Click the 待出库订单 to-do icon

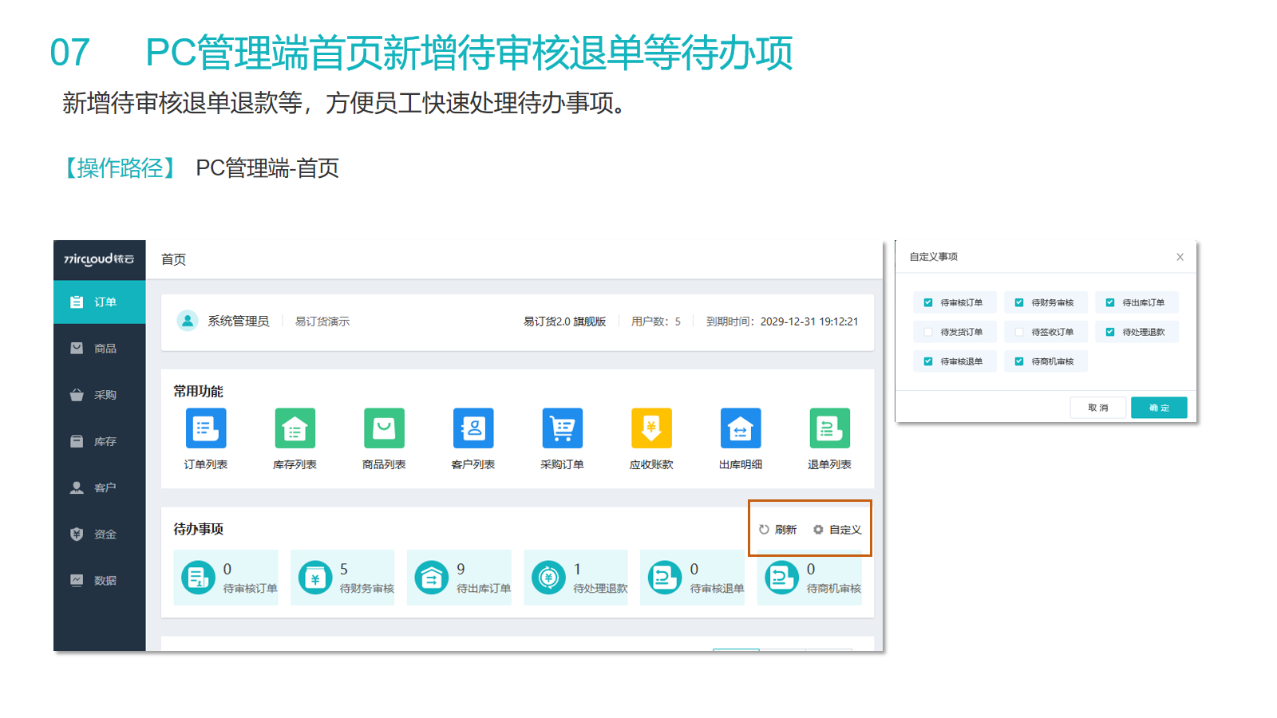pyautogui.click(x=432, y=578)
